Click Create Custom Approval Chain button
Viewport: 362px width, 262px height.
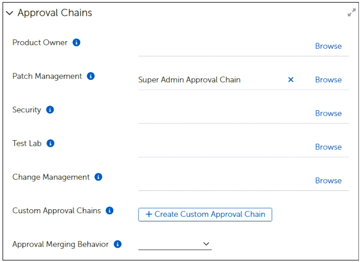pos(205,214)
